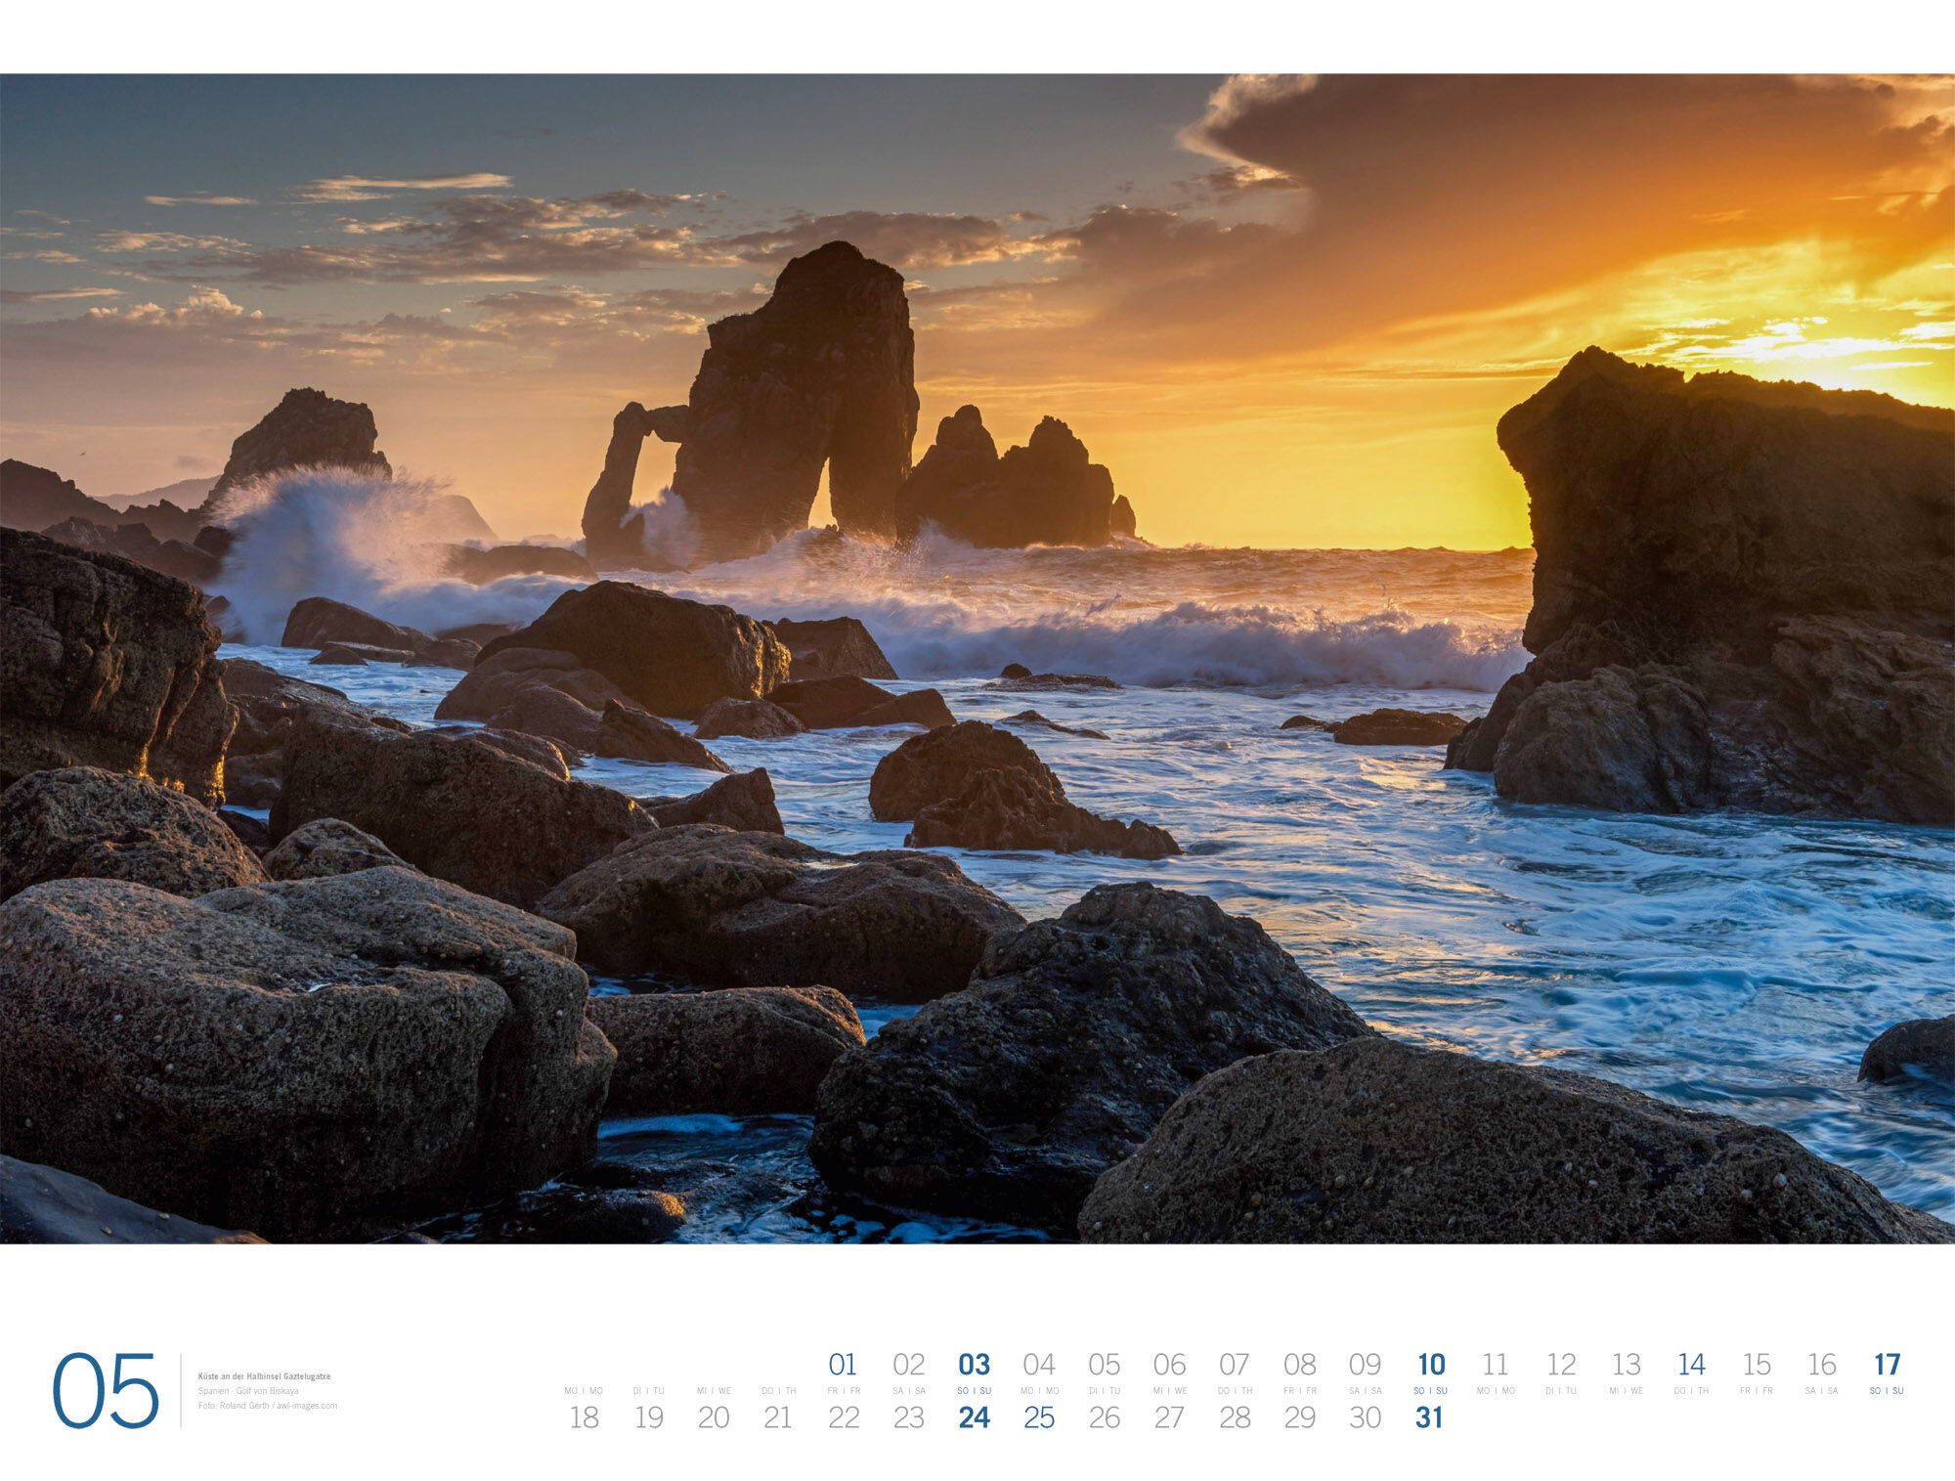
Task: Click the SO | SU label under 17
Action: (1887, 1390)
